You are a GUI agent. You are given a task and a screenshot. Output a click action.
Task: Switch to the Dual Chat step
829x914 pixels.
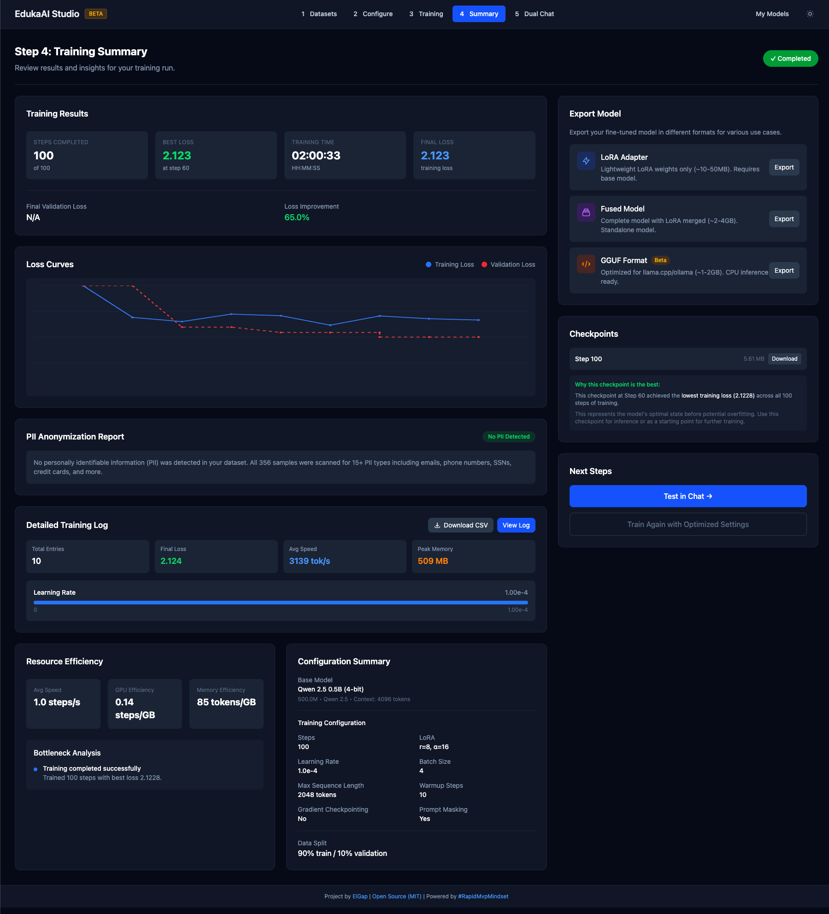click(x=534, y=14)
